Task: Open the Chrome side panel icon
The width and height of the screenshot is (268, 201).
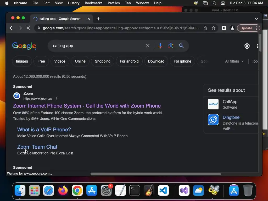Action: tap(224, 28)
